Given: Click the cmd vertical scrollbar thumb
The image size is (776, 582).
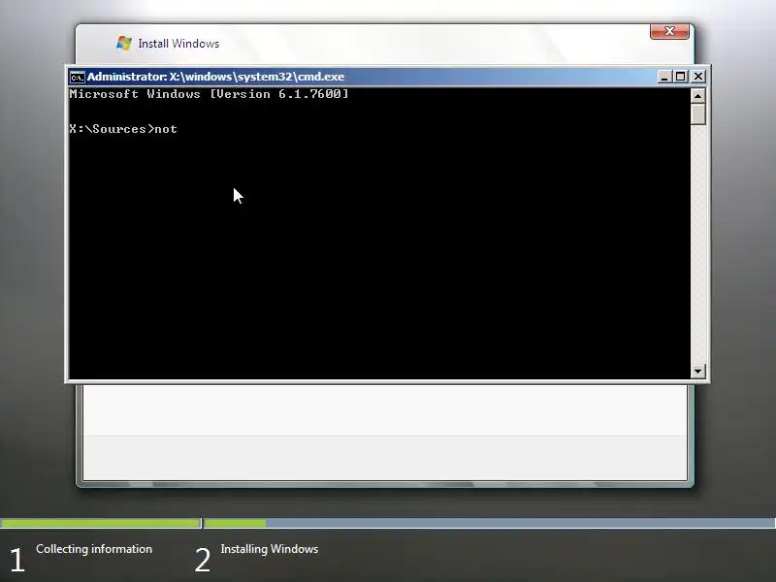Looking at the screenshot, I should point(697,113).
